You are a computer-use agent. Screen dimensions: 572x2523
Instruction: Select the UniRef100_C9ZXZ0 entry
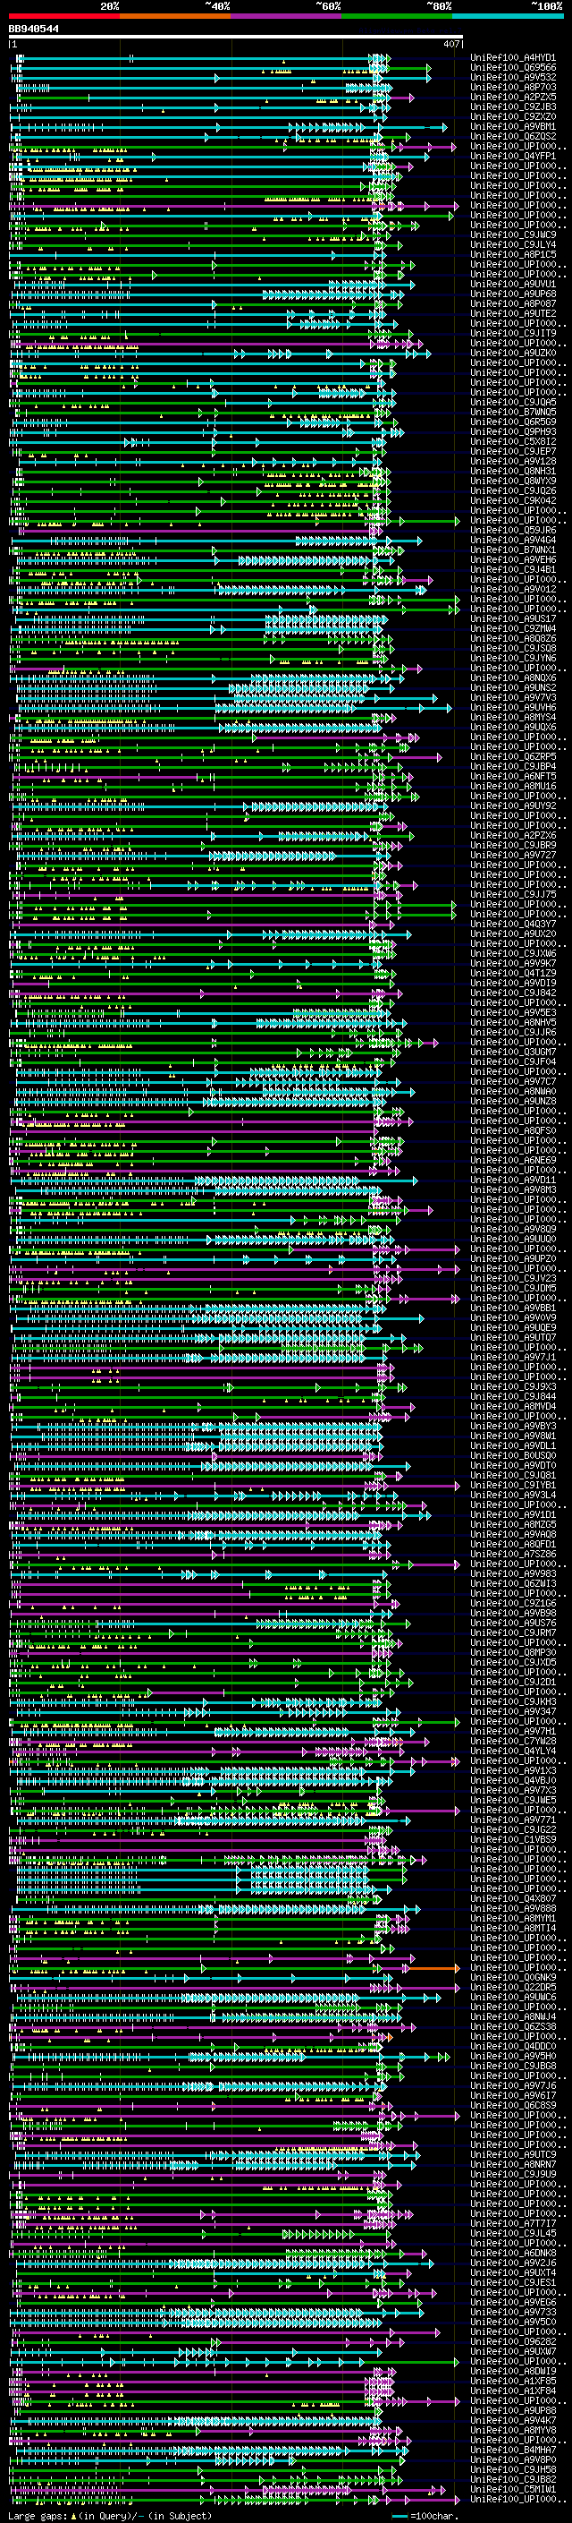tap(512, 116)
